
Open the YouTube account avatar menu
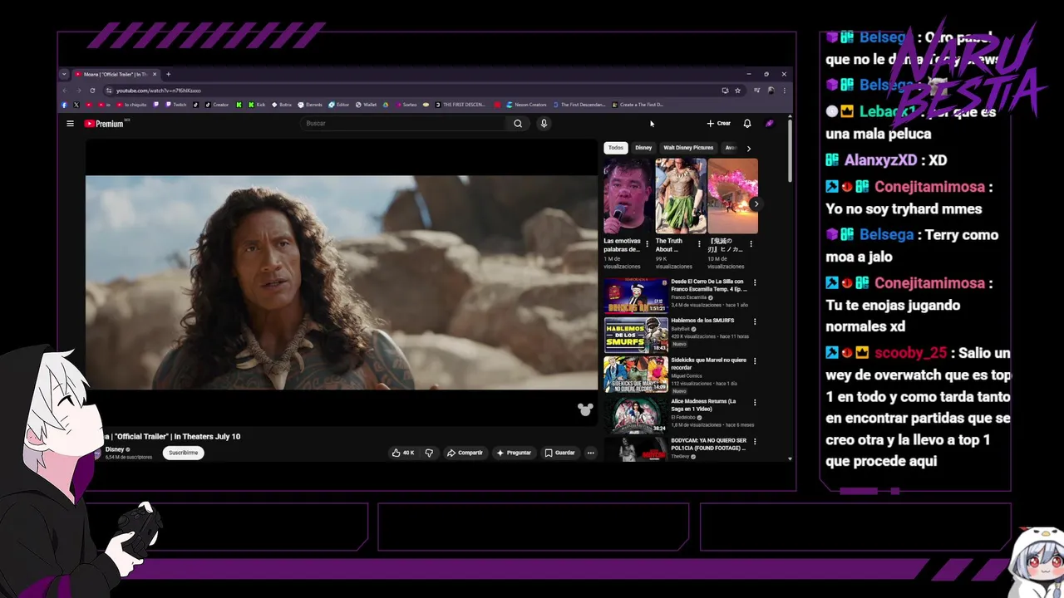coord(770,124)
